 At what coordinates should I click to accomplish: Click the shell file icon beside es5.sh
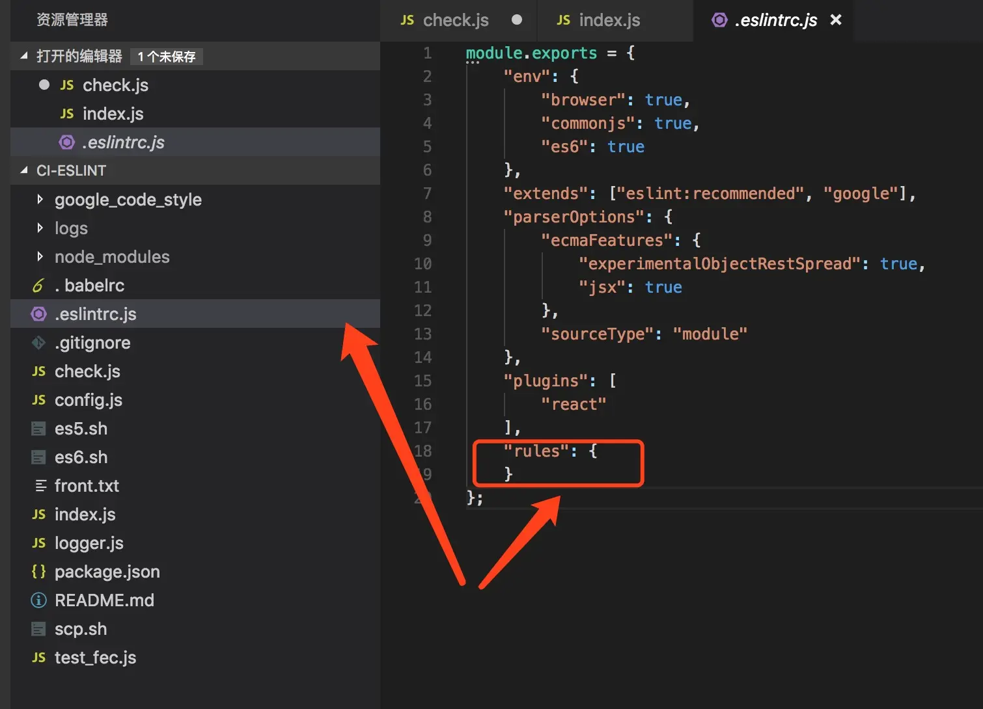tap(39, 429)
